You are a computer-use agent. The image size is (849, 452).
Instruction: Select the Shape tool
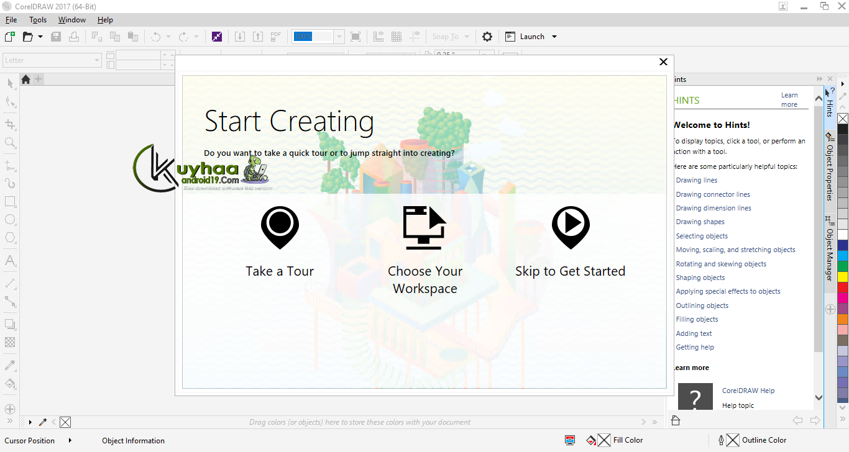tap(10, 102)
